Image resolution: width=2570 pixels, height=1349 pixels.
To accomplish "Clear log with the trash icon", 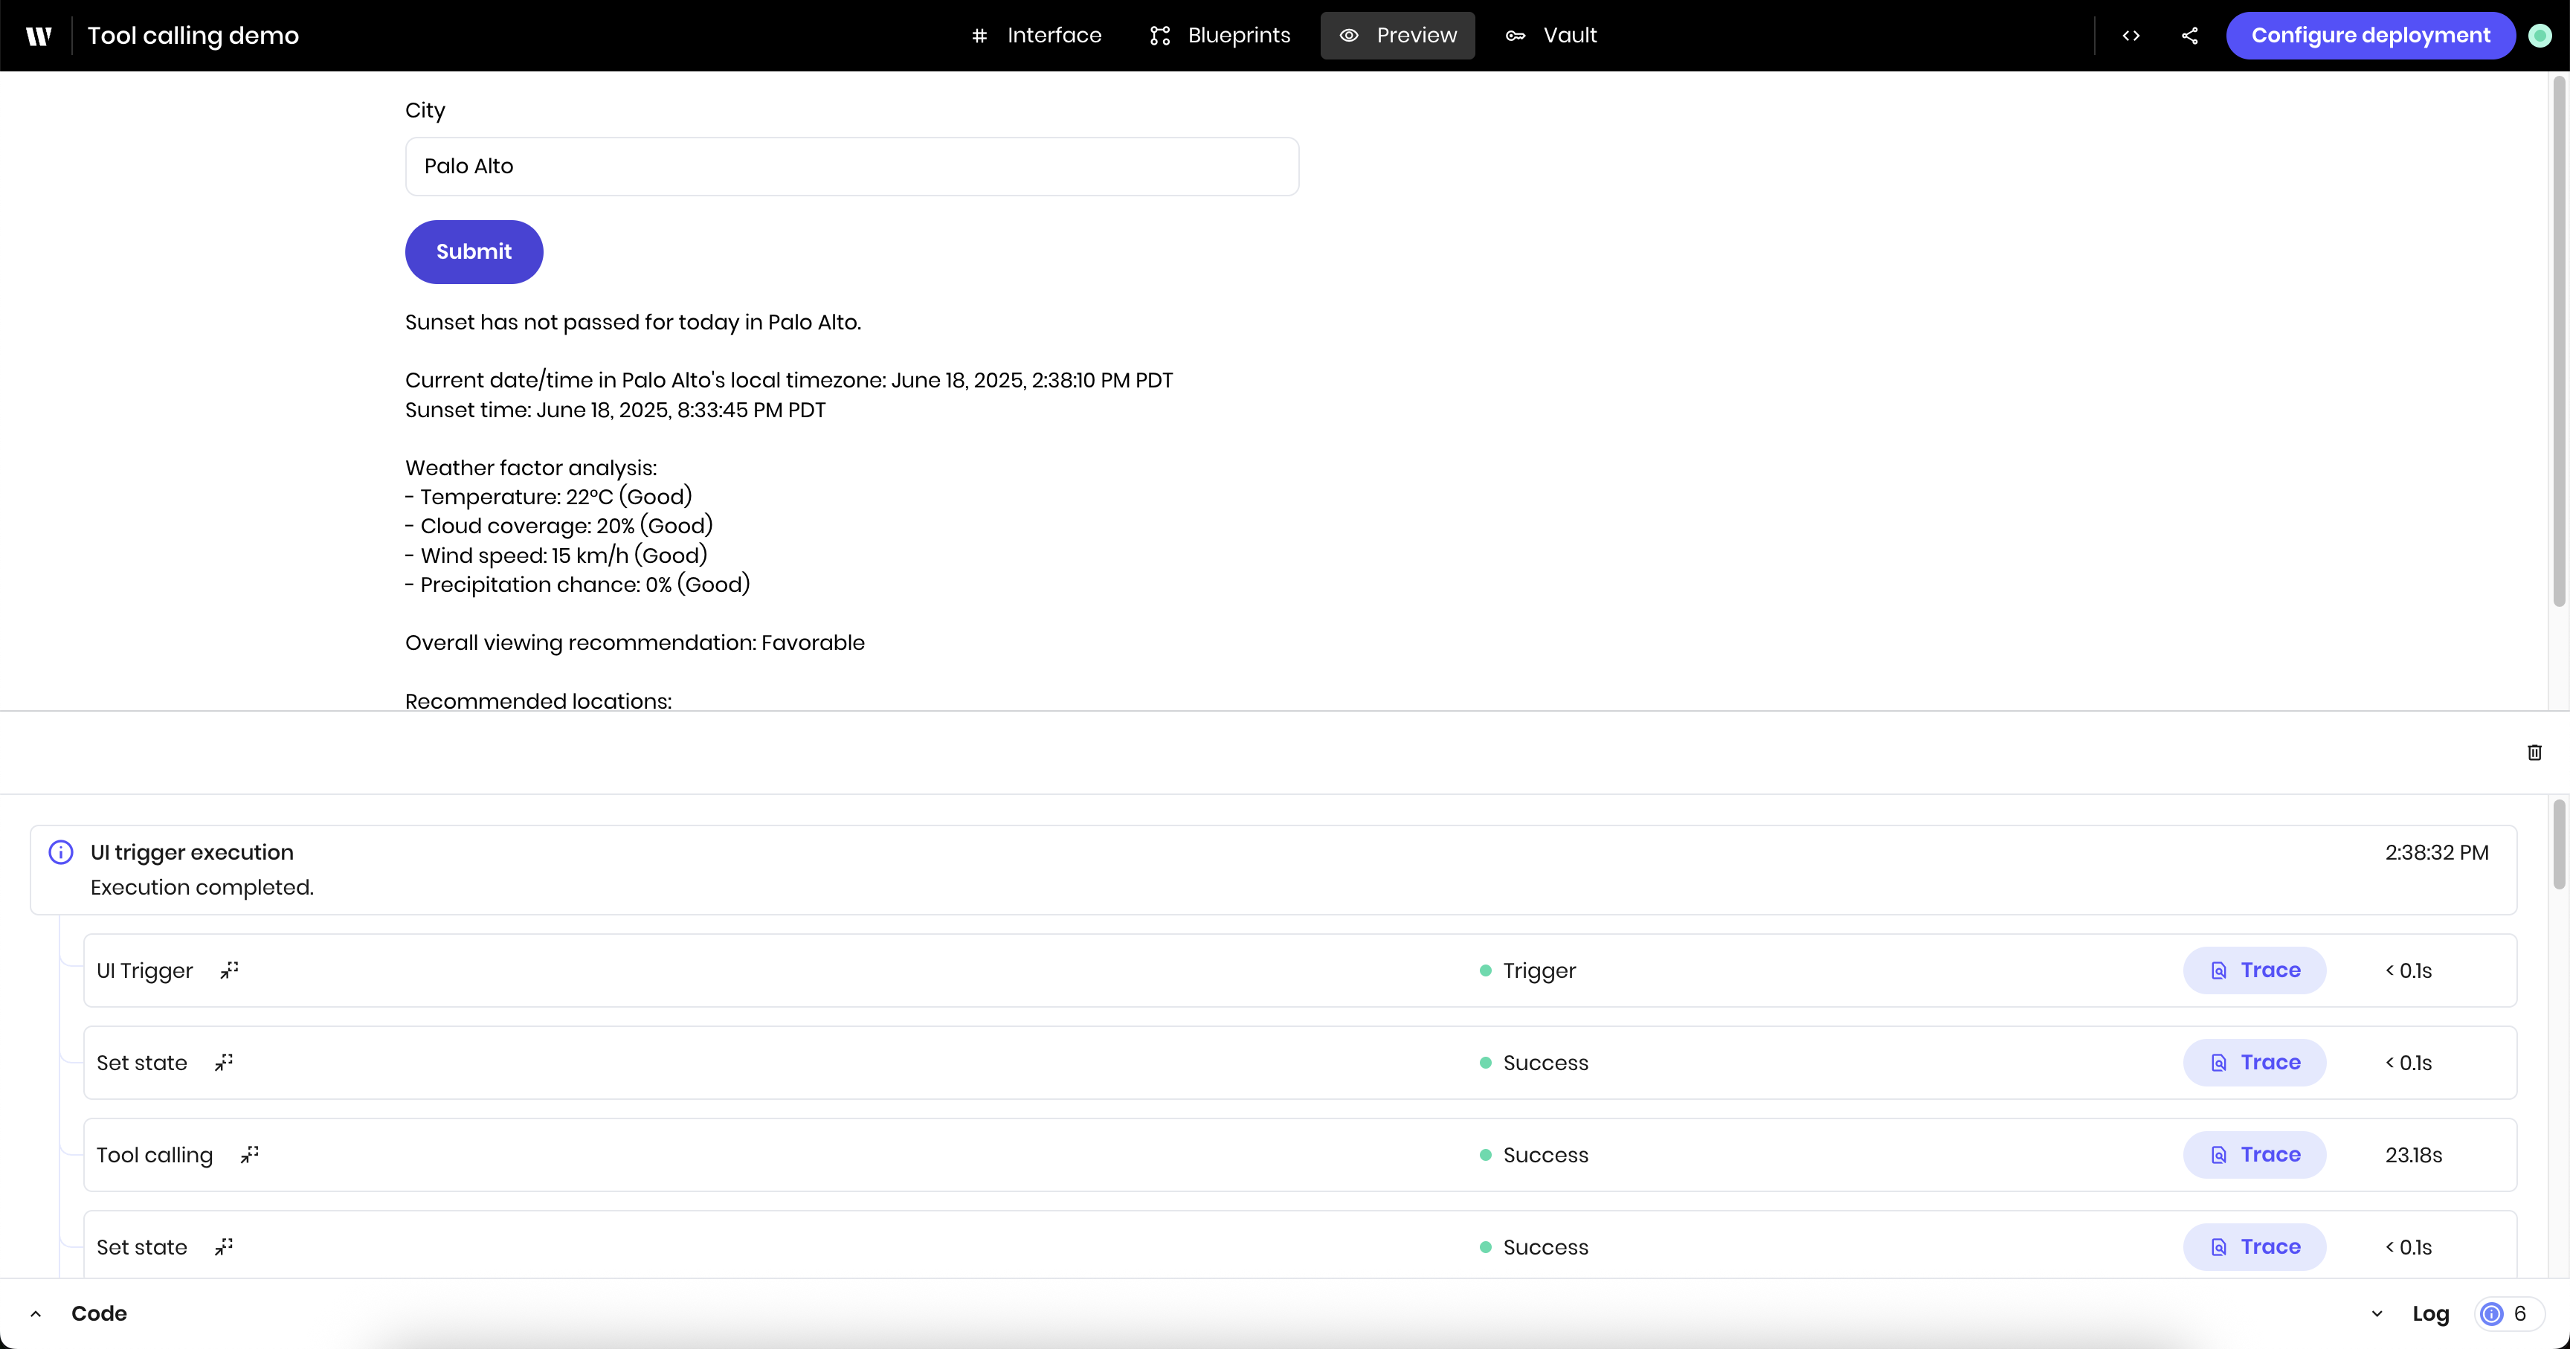I will [2534, 753].
